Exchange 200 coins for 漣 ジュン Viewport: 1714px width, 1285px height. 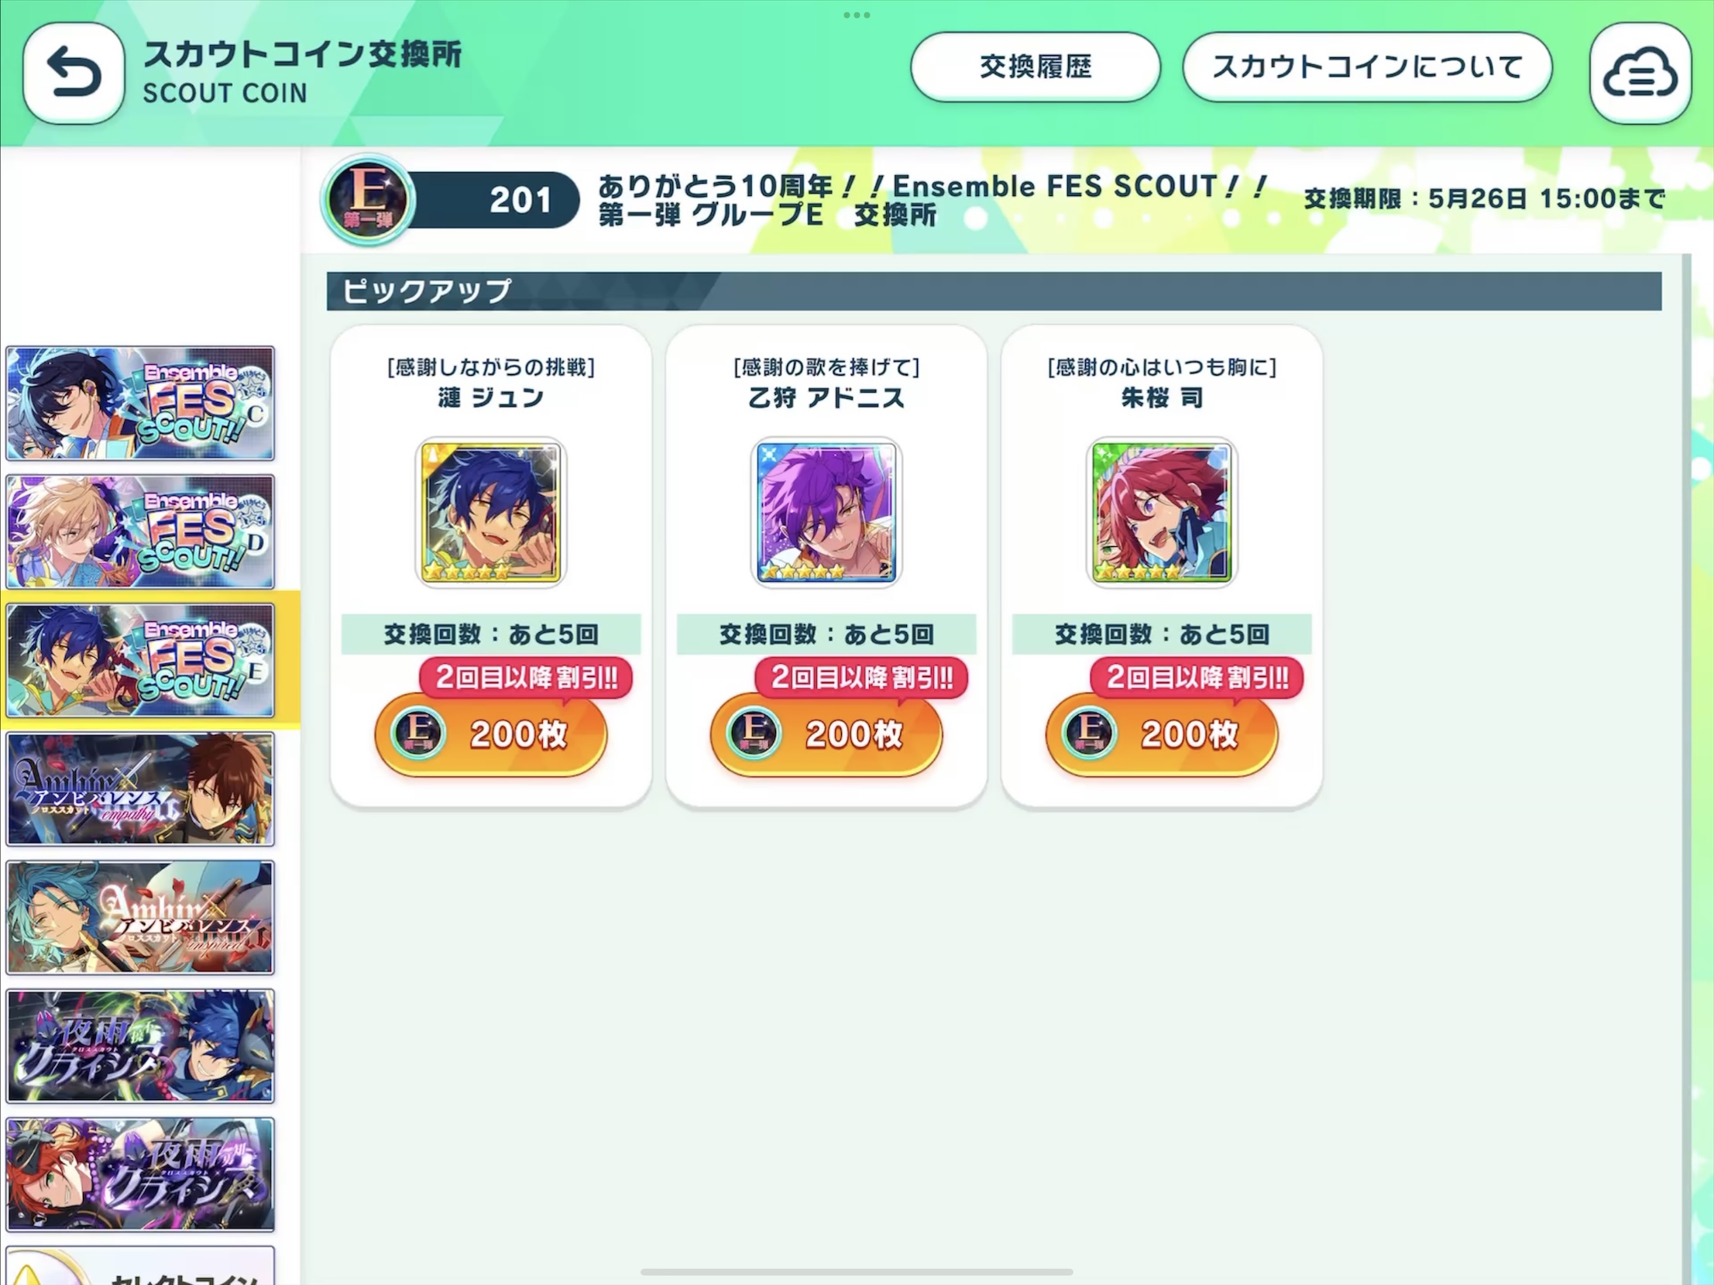tap(490, 734)
